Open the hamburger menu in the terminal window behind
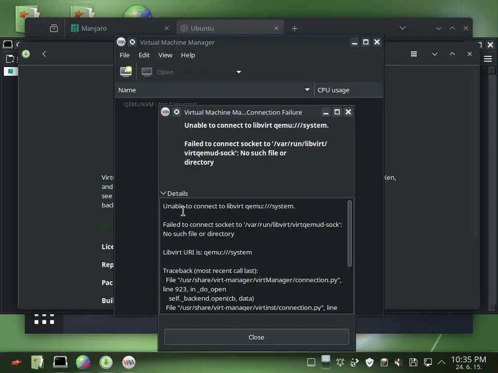The height and width of the screenshot is (373, 498). point(488,59)
